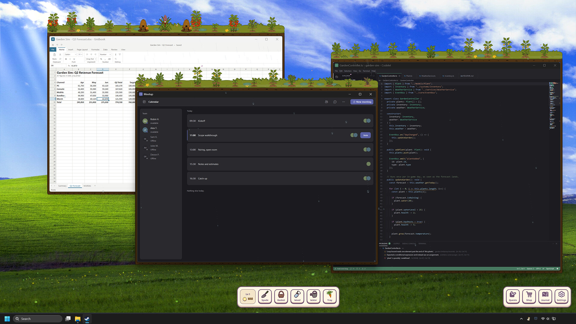Screen dimensions: 576x324
Task: Open the Windows Start menu
Action: (7, 319)
